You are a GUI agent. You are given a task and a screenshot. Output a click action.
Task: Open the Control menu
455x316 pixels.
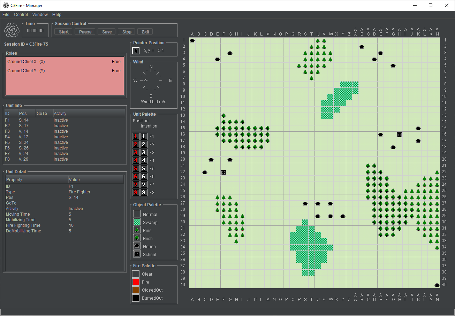(x=21, y=15)
